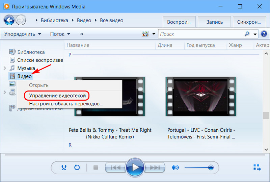270x182 pixels.
Task: Click the Видео breadcrumb
Action: point(84,20)
